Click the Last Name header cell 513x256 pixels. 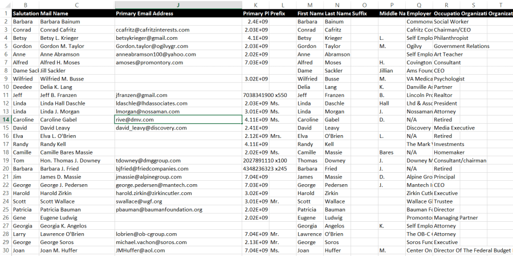pyautogui.click(x=337, y=13)
